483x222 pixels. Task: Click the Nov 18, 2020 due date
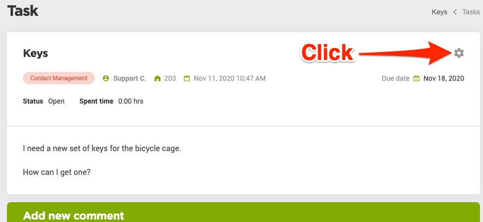coord(444,78)
